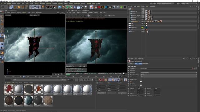Open the Tags menu in Object Manager
Viewport: 200px width, 112px height.
point(147,7)
